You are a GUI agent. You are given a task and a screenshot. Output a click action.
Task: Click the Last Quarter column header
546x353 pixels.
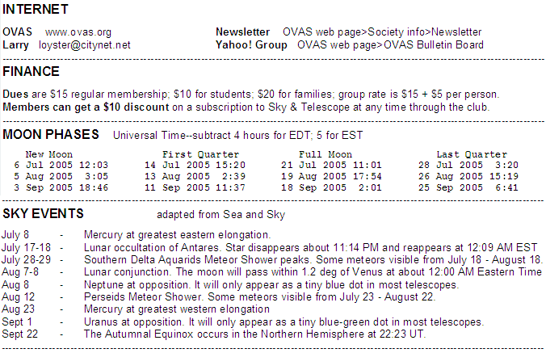coord(472,154)
